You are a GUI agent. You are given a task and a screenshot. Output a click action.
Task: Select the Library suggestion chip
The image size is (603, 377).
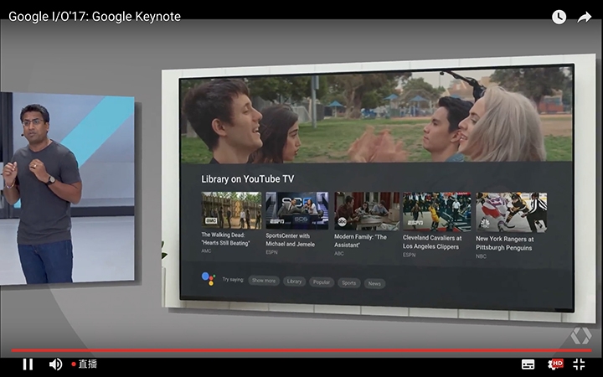pos(294,281)
